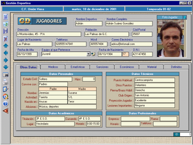Click the magnifier icon on Foto Jugador
Image resolution: width=193 pixels, height=145 pixels.
coord(185,18)
